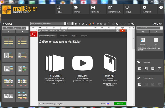
Task: Save the project with Сохранить
Action: tap(98, 9)
